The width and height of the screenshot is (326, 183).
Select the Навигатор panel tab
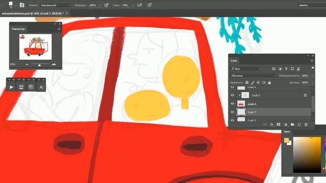point(18,29)
